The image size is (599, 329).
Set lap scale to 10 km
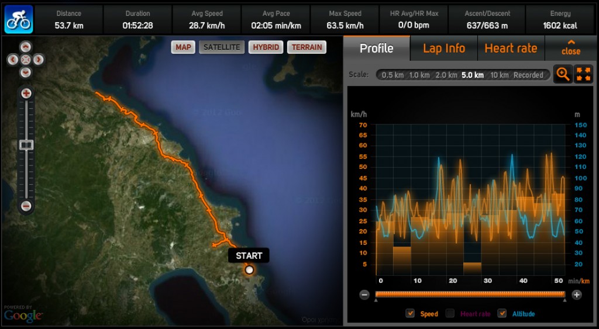(x=500, y=75)
